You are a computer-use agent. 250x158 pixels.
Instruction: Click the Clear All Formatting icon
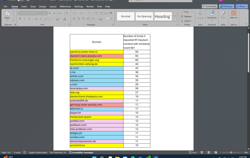pos(67,13)
